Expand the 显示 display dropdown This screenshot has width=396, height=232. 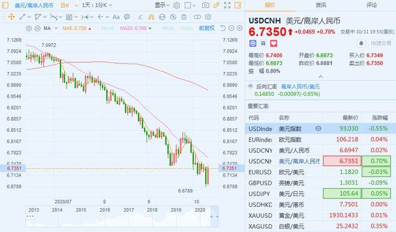(x=162, y=5)
